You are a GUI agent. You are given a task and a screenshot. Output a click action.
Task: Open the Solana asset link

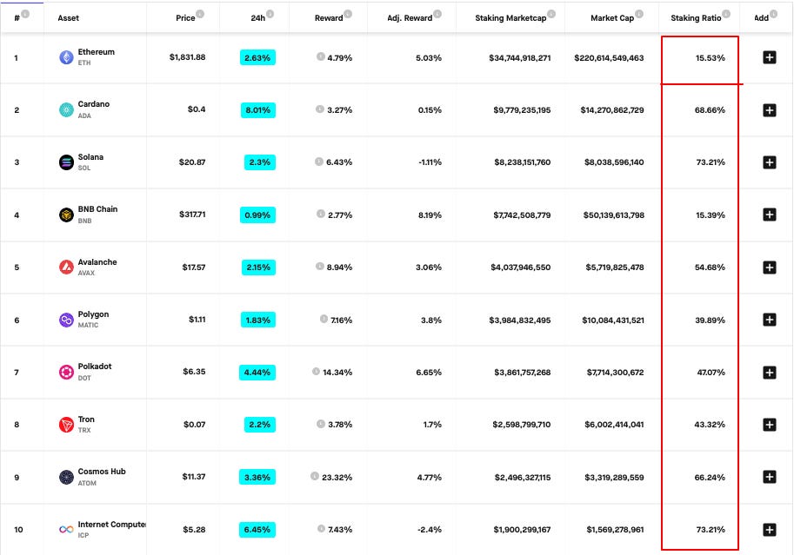tap(90, 157)
